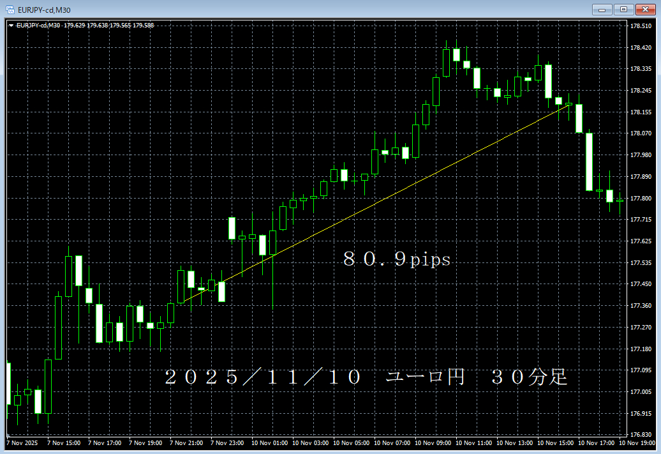Click the 178.420 price scale label

coord(641,48)
